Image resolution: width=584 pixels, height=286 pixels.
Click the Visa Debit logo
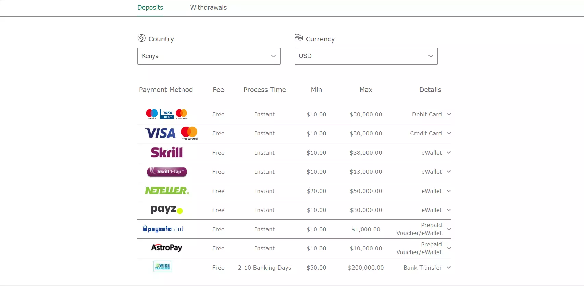(x=167, y=114)
